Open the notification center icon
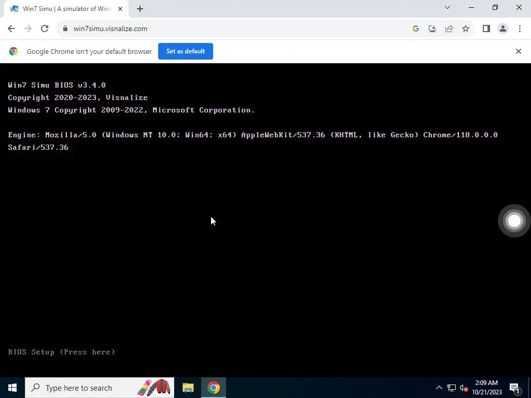This screenshot has width=531, height=398. [515, 388]
